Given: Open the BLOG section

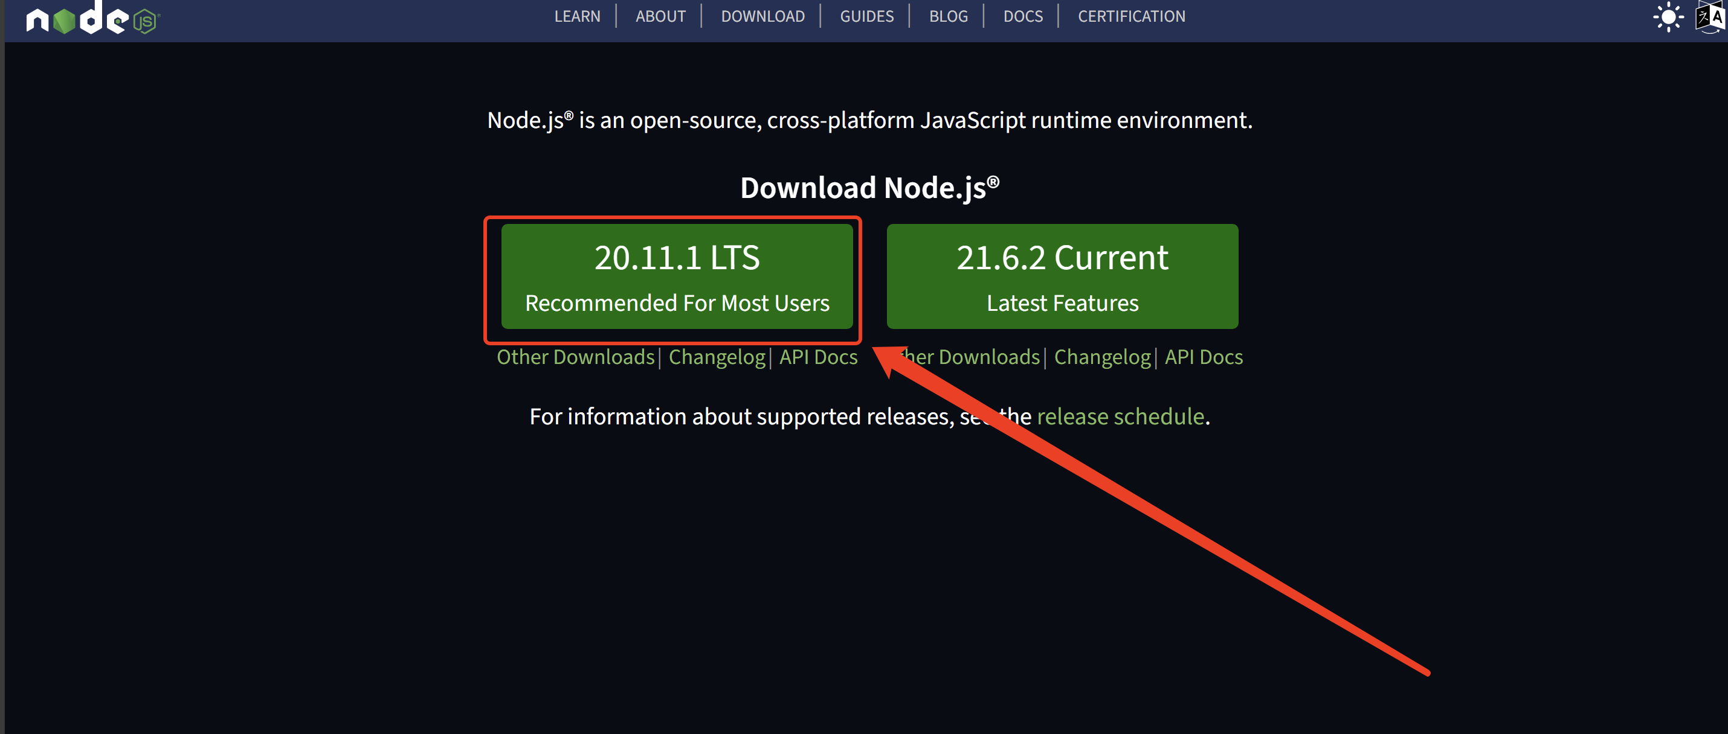Looking at the screenshot, I should coord(948,16).
